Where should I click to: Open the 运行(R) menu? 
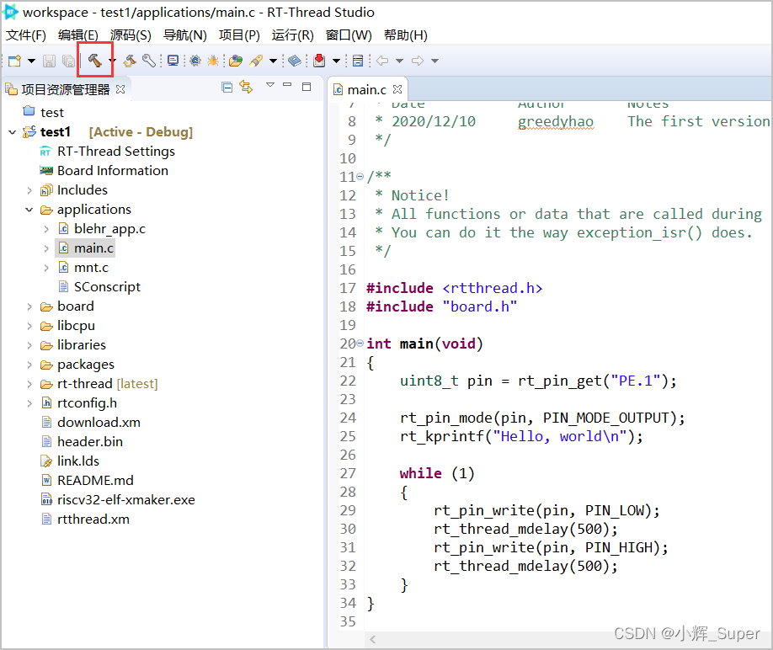click(x=293, y=35)
